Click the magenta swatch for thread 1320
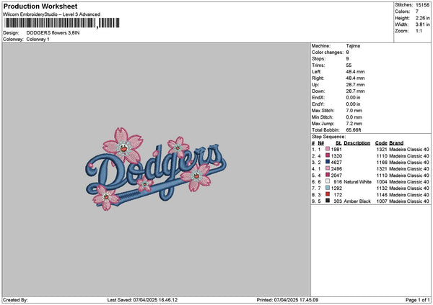Screen dimensions: 433x305 (328, 155)
